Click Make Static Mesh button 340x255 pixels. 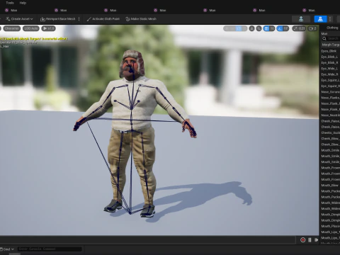point(141,19)
